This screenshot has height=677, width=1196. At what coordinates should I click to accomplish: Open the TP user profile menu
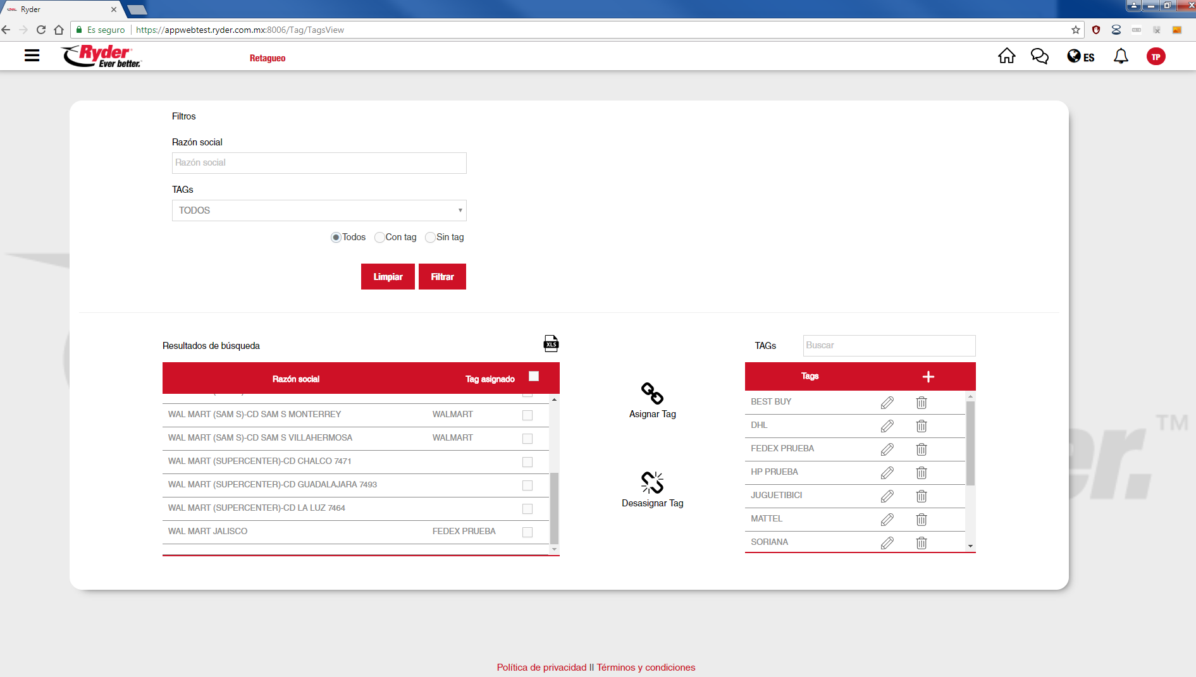[x=1156, y=57]
